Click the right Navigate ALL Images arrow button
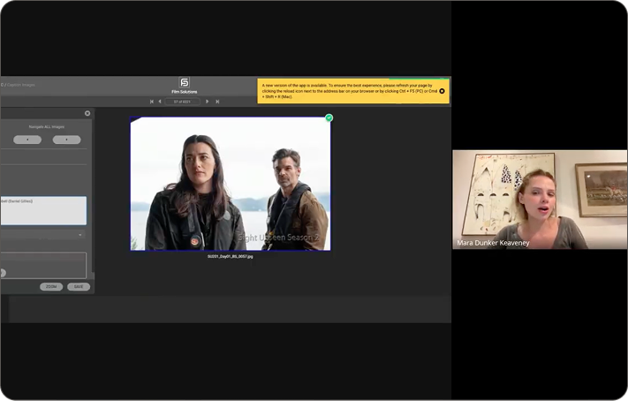 pos(66,140)
